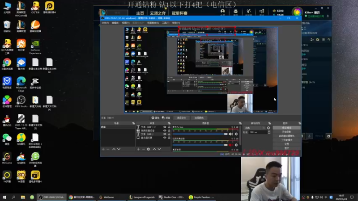This screenshot has height=201, width=358.
Task: Click the 启动虚拟摄像机 button
Action: 286,136
